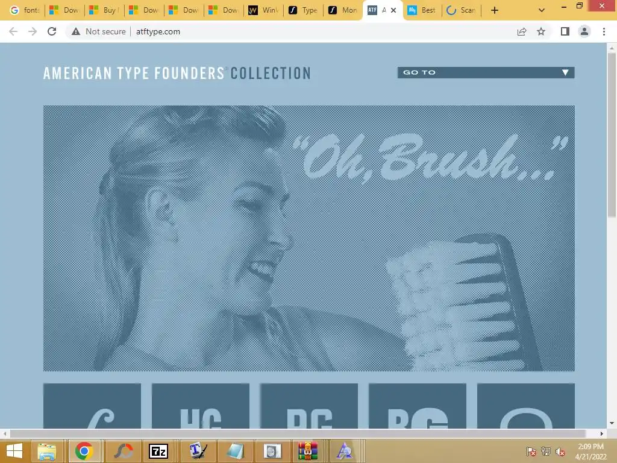This screenshot has height=463, width=617.
Task: Open the Chrome three-dot menu
Action: [604, 31]
